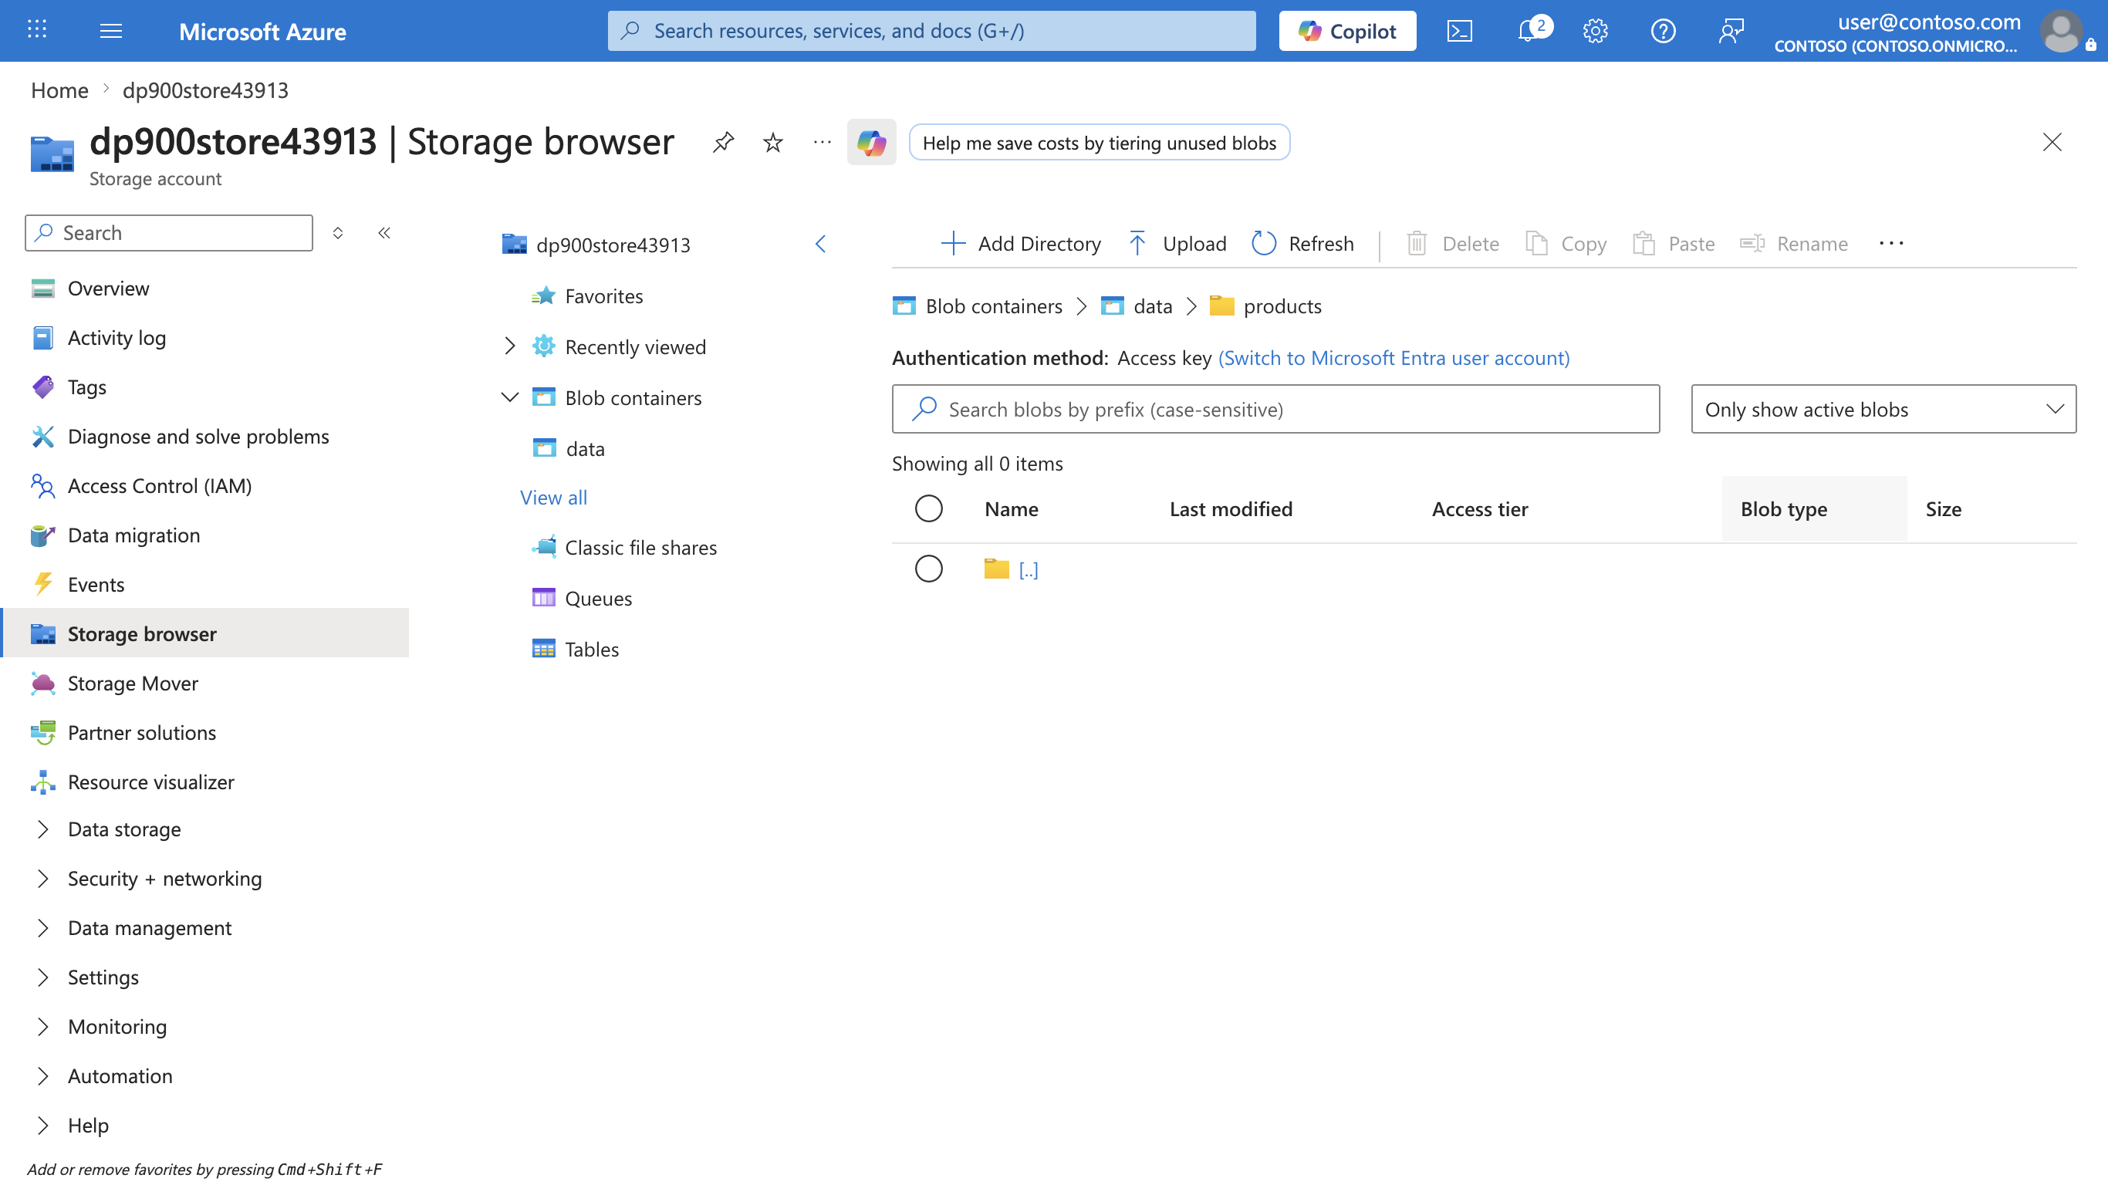Open portal settings gear
Viewport: 2108px width, 1185px height.
(1595, 31)
